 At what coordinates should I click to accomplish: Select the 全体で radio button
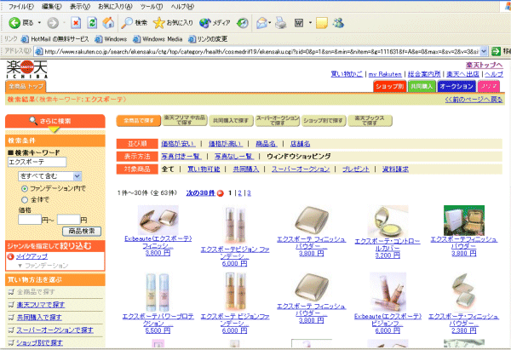click(x=25, y=200)
